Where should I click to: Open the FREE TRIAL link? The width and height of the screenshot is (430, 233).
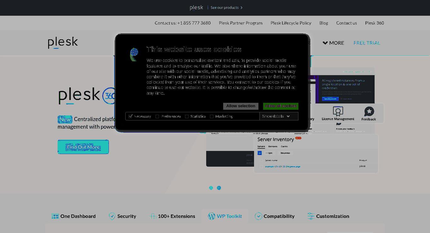[x=367, y=43]
